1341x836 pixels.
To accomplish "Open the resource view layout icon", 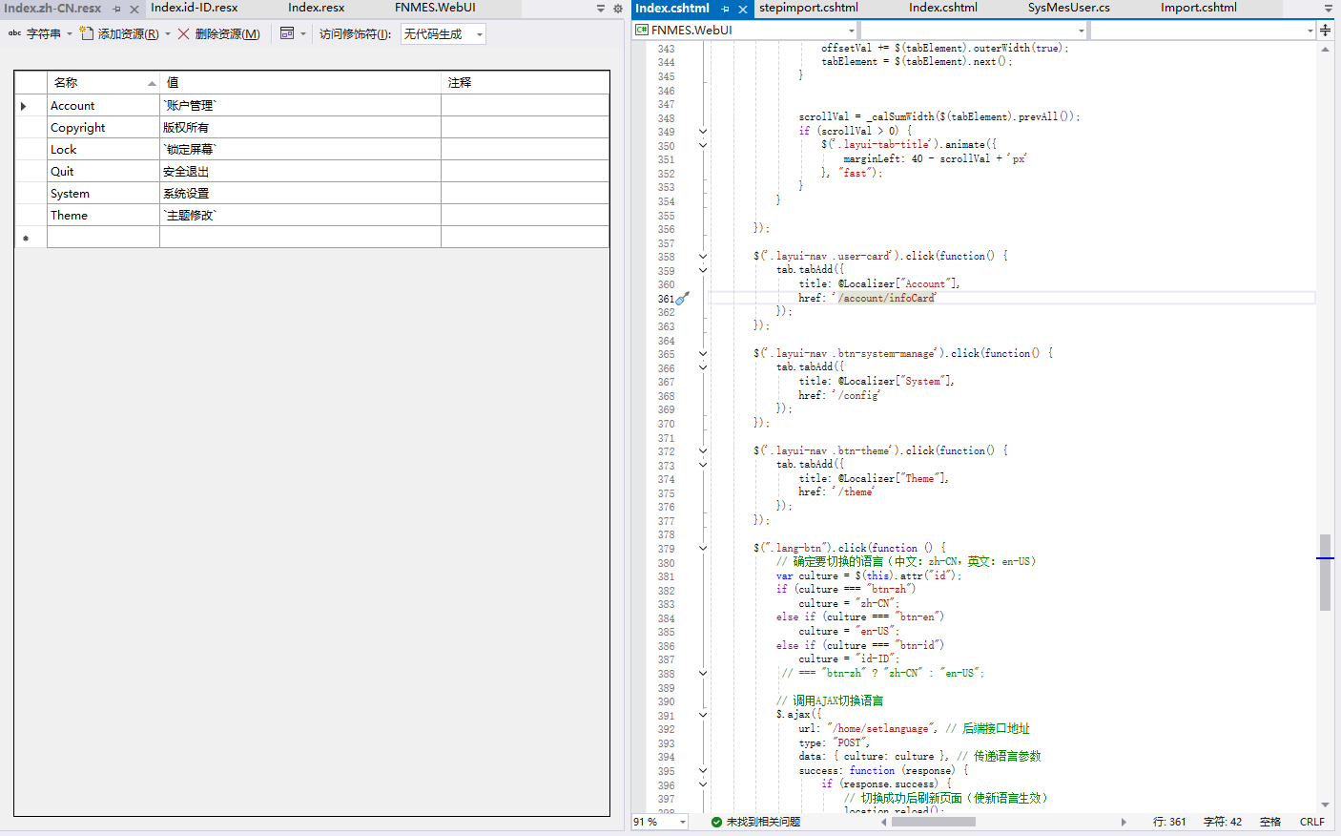I will 287,33.
